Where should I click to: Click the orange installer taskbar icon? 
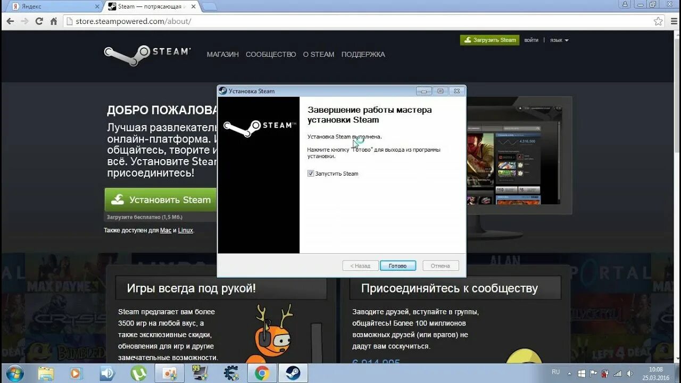tap(170, 373)
